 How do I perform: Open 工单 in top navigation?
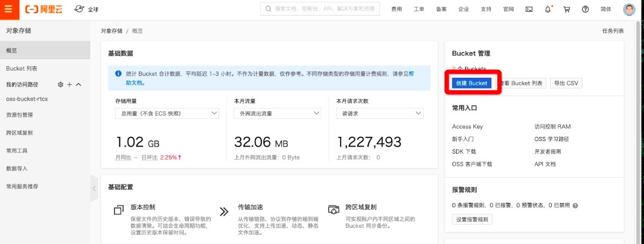point(419,10)
